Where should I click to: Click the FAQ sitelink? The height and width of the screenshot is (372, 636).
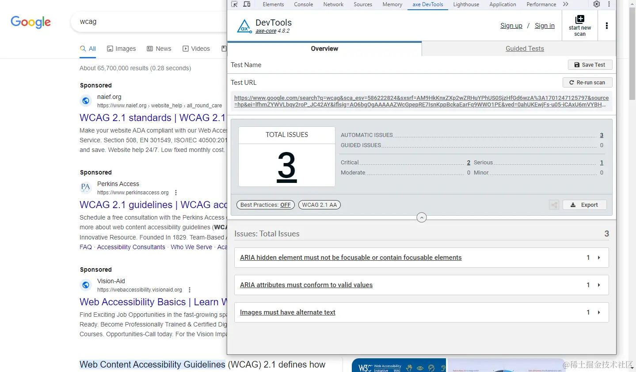(86, 247)
